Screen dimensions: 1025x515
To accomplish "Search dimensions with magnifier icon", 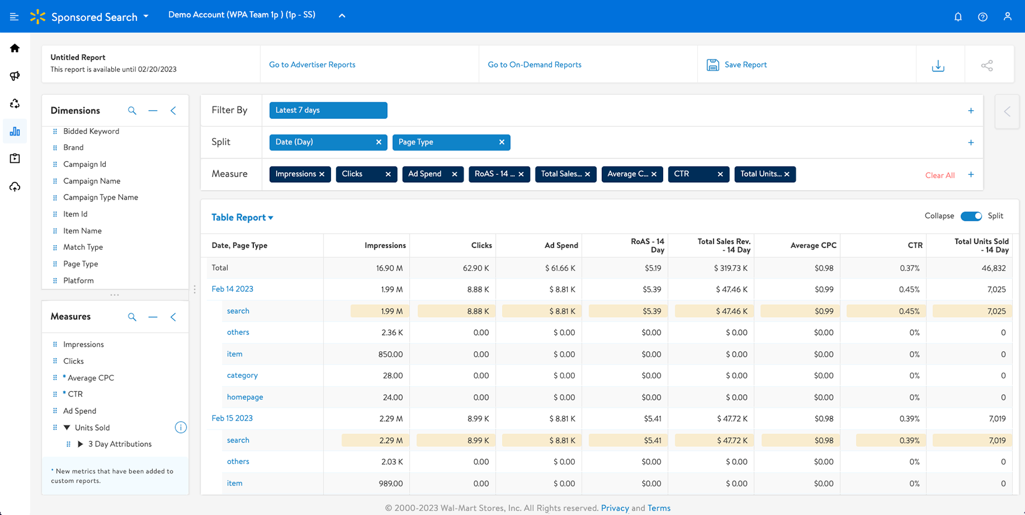I will 132,111.
